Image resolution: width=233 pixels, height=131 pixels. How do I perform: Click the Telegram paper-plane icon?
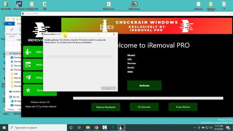click(28, 78)
